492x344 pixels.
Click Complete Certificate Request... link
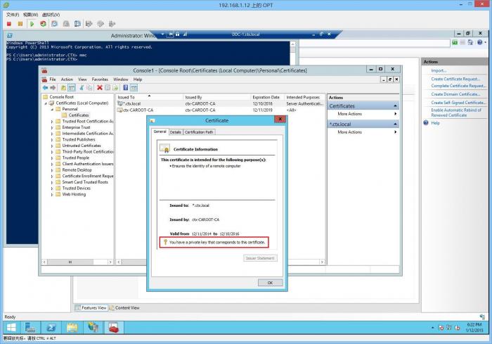point(458,86)
